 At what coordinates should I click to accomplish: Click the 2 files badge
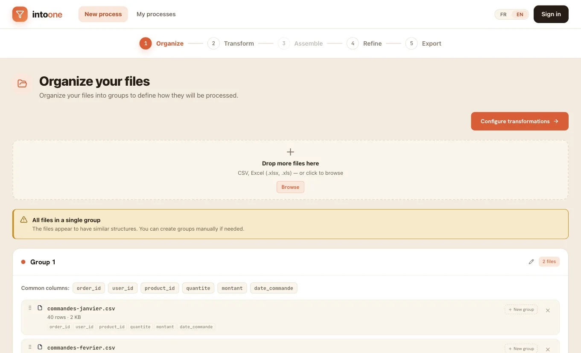click(549, 262)
